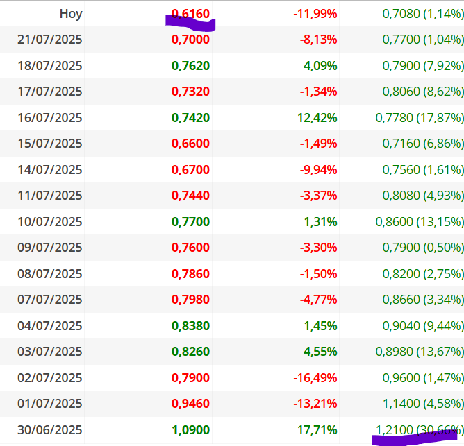Select the 09/07/2025 date cell
Screen dimensions: 464x446
pyautogui.click(x=50, y=248)
